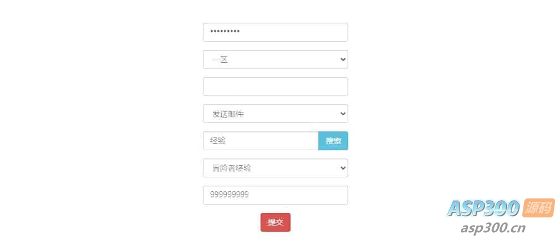This screenshot has height=240, width=555.
Task: Focus the 经验 search keyword field
Action: pos(261,141)
